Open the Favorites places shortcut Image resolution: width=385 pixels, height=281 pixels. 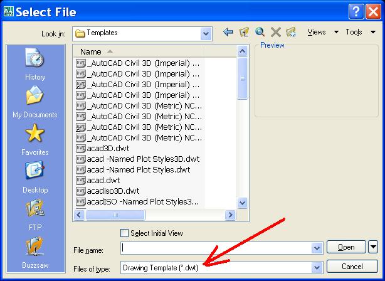click(x=35, y=139)
